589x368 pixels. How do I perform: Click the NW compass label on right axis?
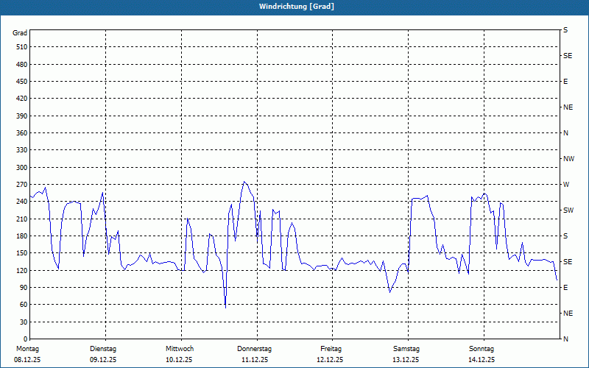click(x=568, y=159)
